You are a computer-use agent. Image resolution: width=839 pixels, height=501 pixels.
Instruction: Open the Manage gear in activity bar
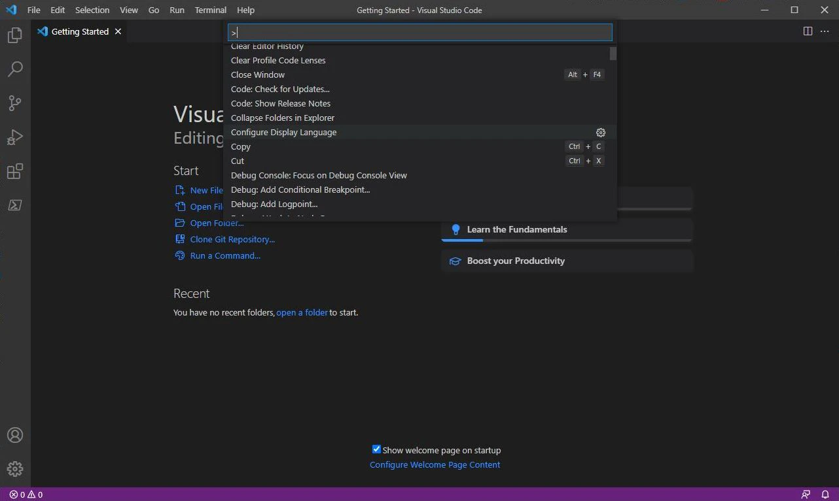(x=15, y=469)
